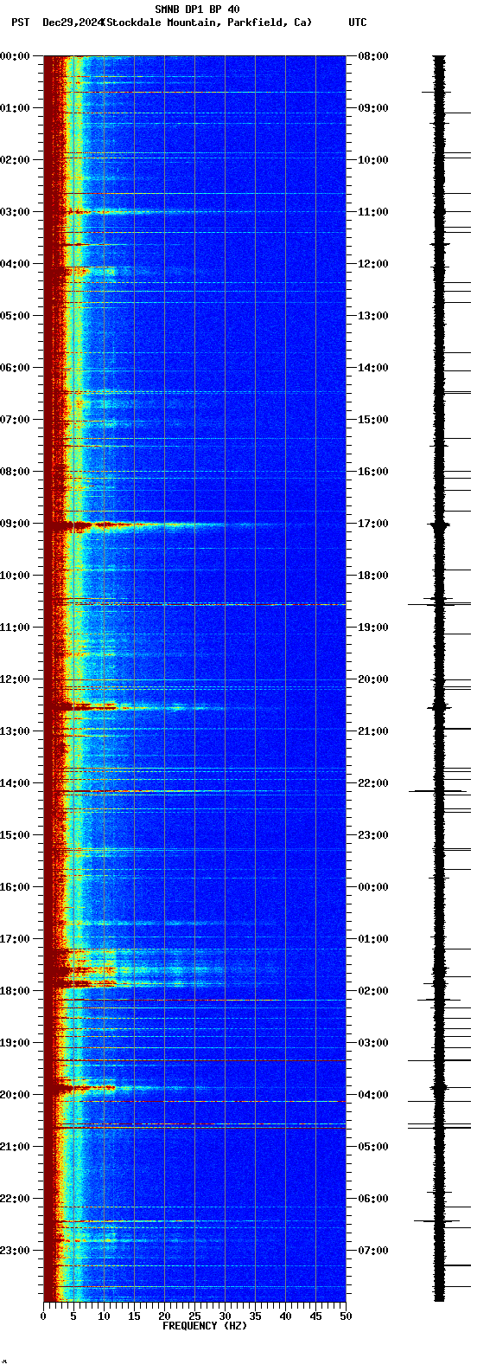Click the PST time label '06:00'
The height and width of the screenshot is (1371, 477).
pos(15,368)
